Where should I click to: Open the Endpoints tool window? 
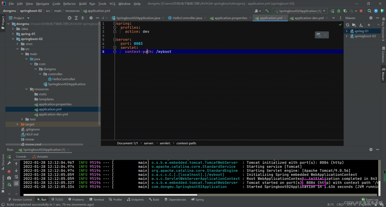pyautogui.click(x=135, y=199)
